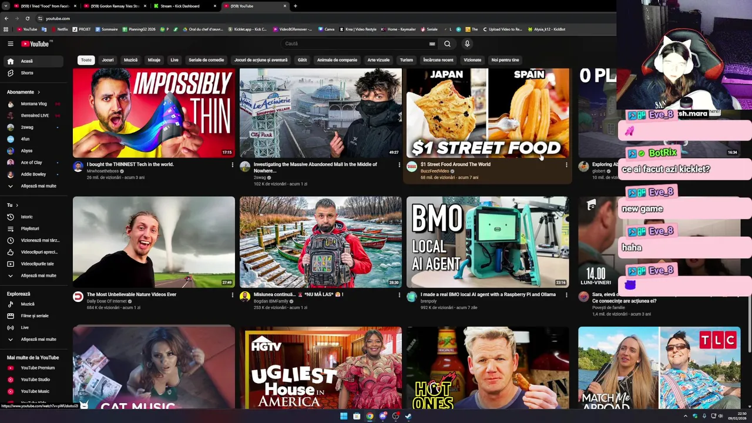Viewport: 752px width, 423px height.
Task: Open Playlisturi in sidebar
Action: coord(34,229)
